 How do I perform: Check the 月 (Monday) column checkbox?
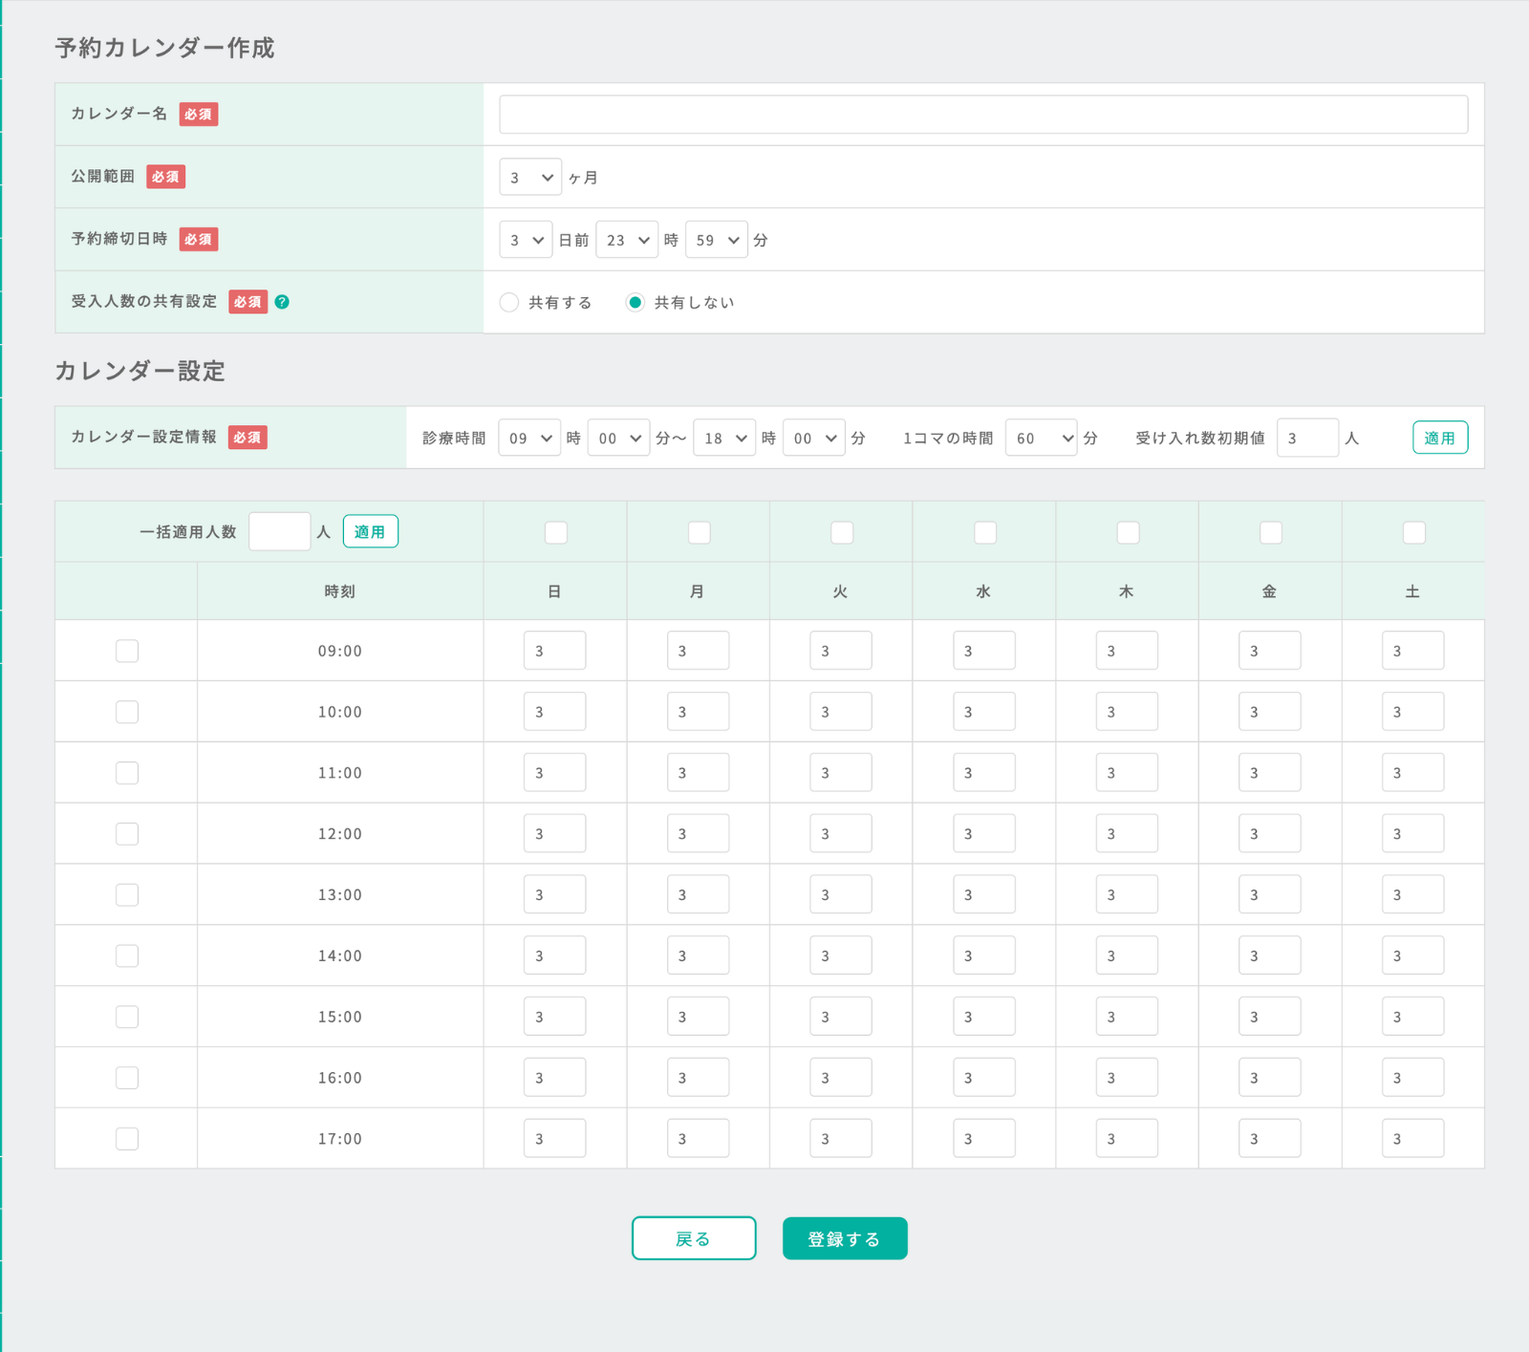click(699, 532)
